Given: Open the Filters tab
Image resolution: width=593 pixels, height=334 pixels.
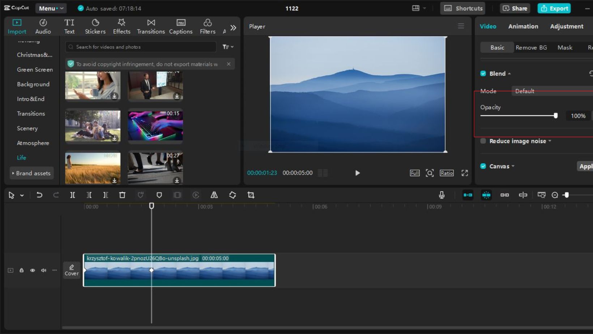Looking at the screenshot, I should pos(208,27).
